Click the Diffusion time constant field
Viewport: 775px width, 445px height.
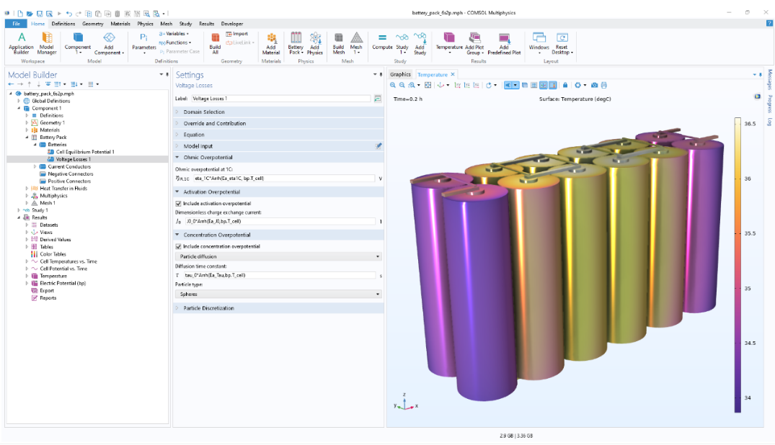(x=279, y=276)
